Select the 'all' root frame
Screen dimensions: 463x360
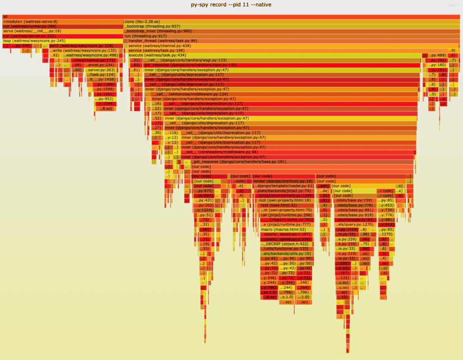[231, 17]
